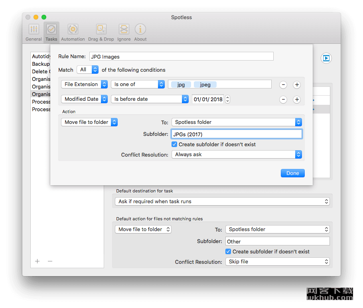Click the green zoom window button

tap(44, 17)
